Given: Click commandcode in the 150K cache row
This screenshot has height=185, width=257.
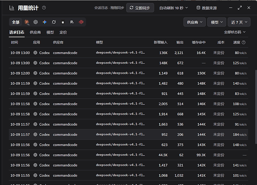Looking at the screenshot, I should [x=65, y=73].
